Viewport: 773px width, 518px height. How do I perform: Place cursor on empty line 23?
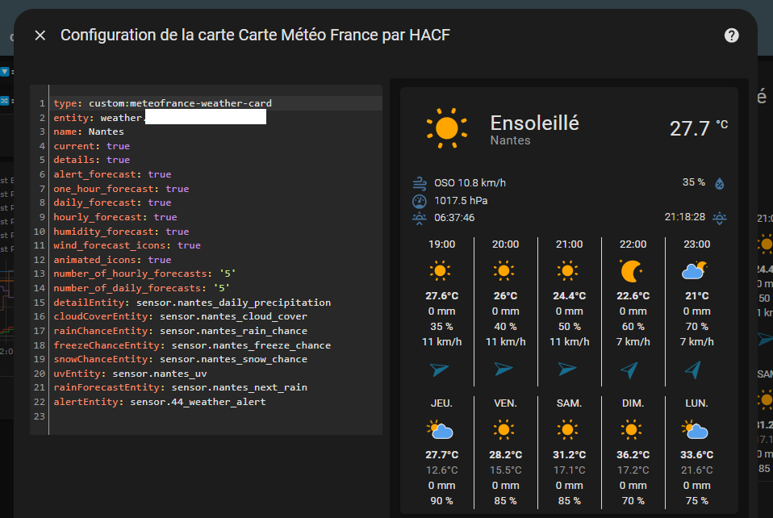pos(217,416)
